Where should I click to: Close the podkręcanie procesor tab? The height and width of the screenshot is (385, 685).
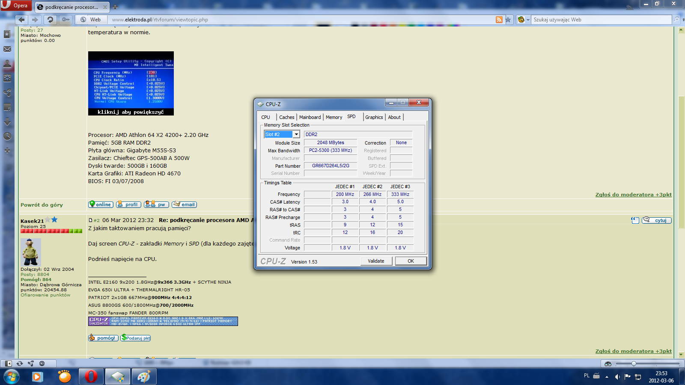tap(105, 7)
